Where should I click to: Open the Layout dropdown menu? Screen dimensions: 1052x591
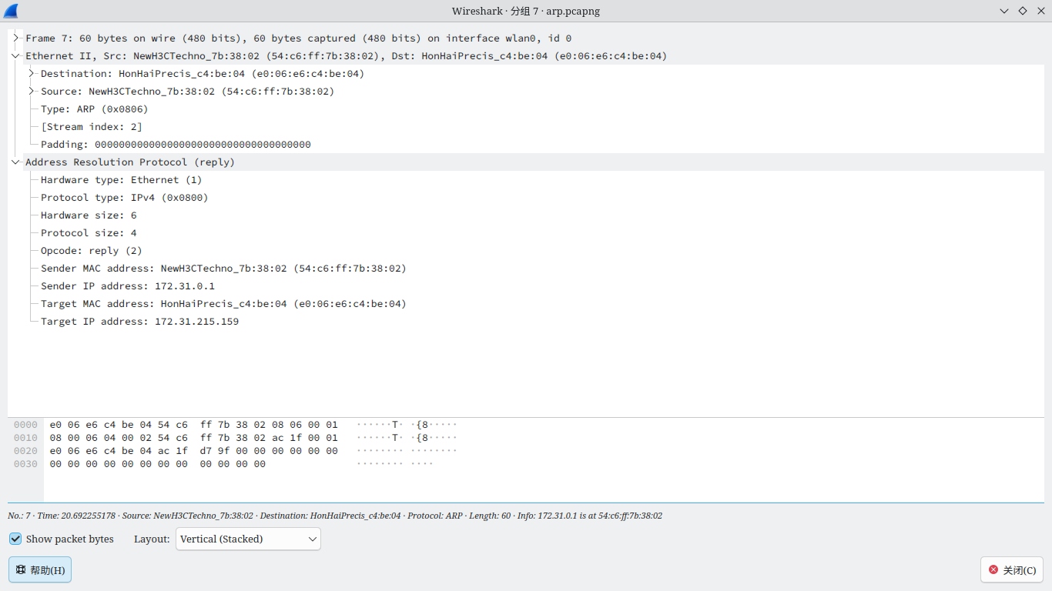[x=248, y=539]
